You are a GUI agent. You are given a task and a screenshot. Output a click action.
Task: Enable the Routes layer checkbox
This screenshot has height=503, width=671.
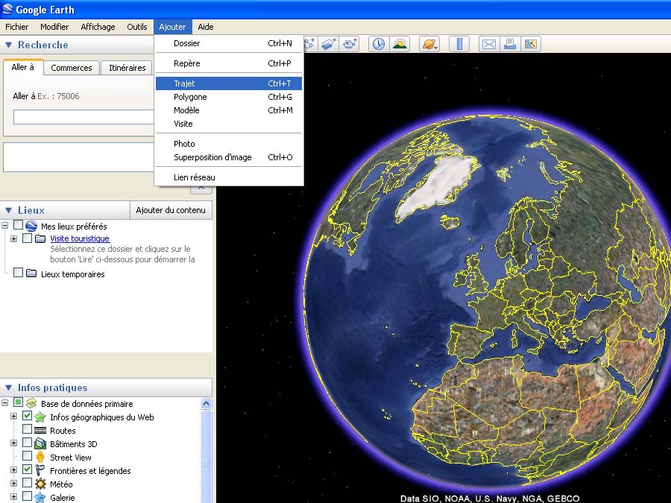(x=28, y=430)
